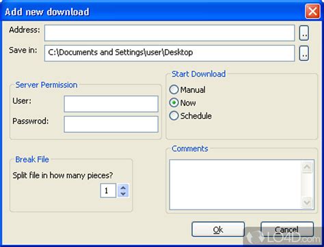Click the pieces number field showing 1
The width and height of the screenshot is (324, 247).
[x=108, y=190]
